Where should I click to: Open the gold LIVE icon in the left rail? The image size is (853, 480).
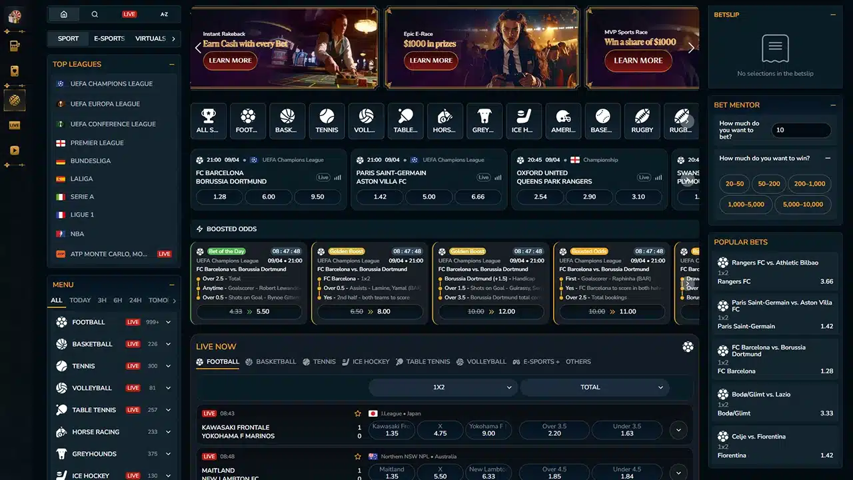point(14,125)
